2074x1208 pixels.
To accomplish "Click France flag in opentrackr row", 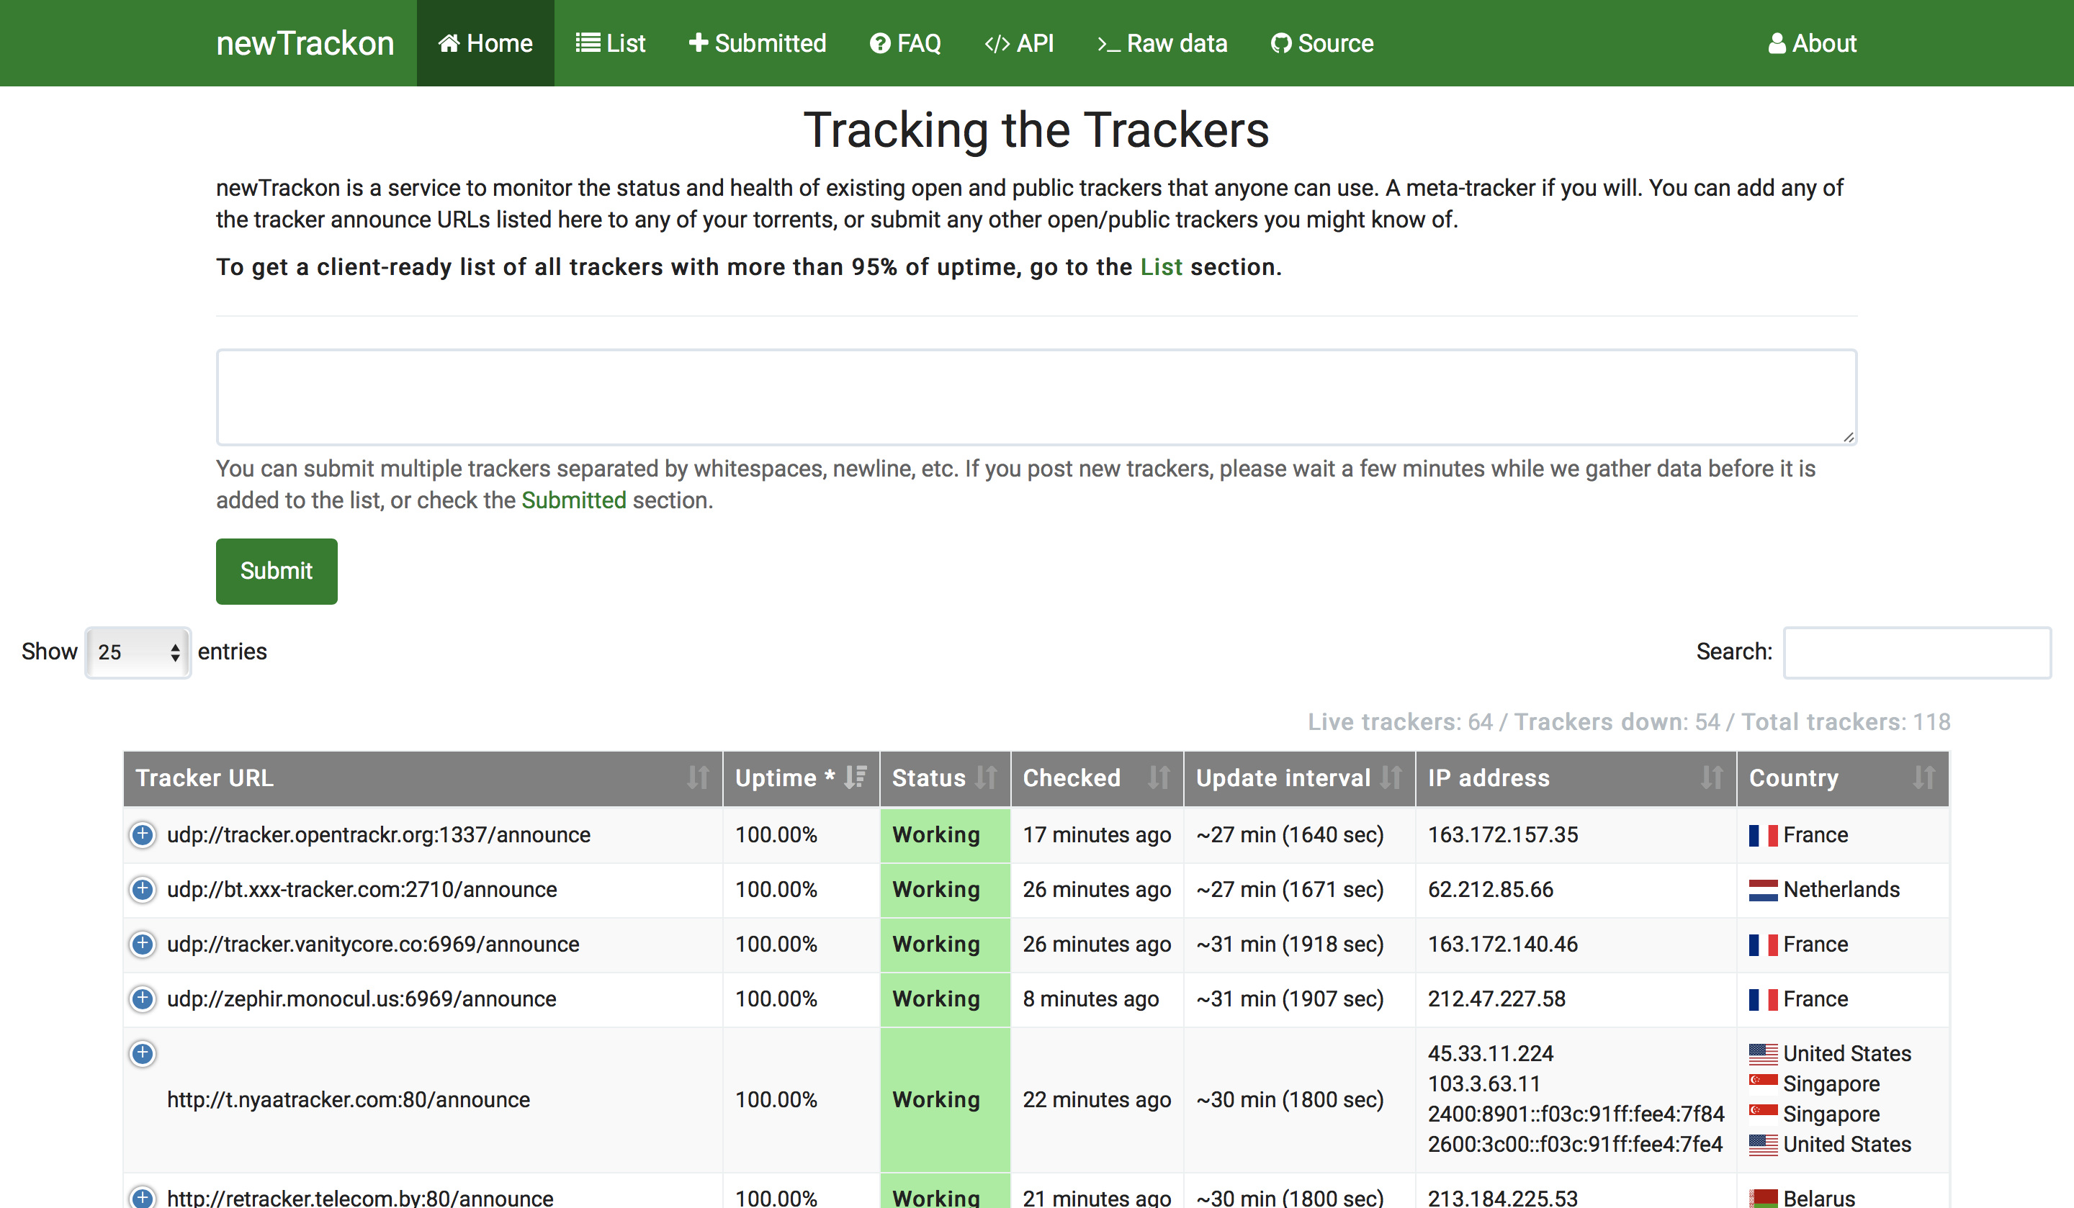I will (x=1763, y=835).
